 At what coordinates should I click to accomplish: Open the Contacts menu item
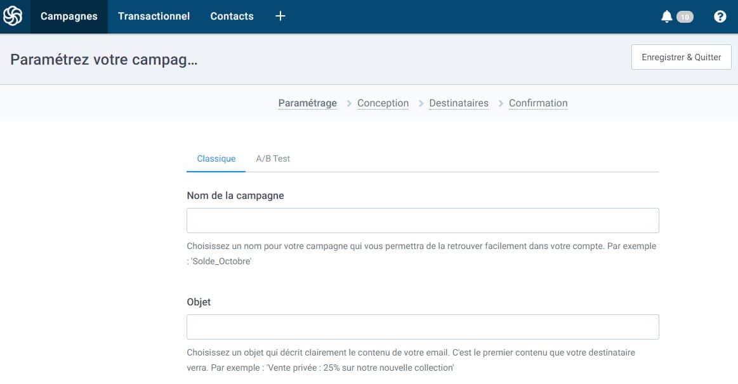pyautogui.click(x=232, y=16)
